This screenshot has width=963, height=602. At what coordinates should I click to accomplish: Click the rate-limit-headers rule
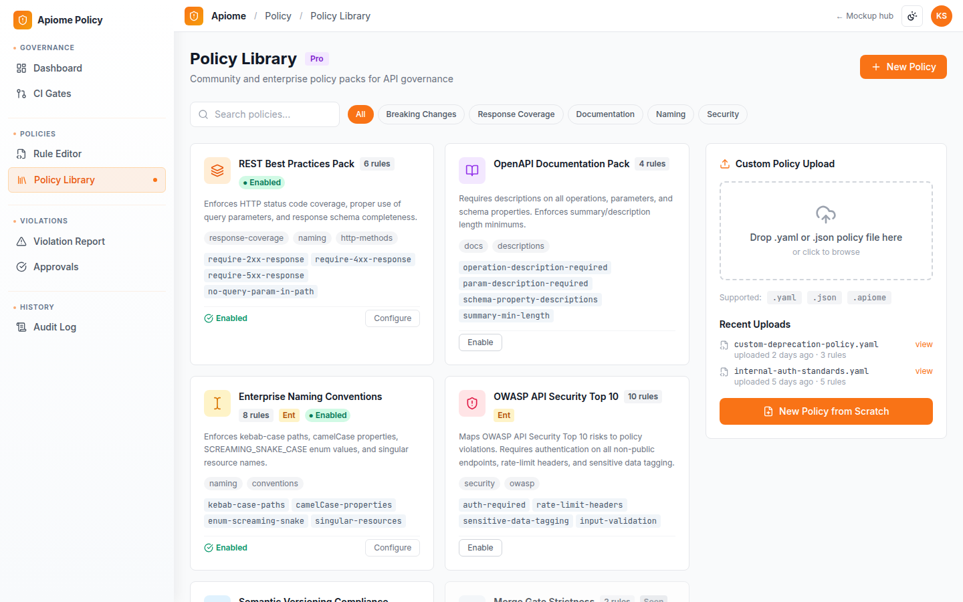click(580, 505)
